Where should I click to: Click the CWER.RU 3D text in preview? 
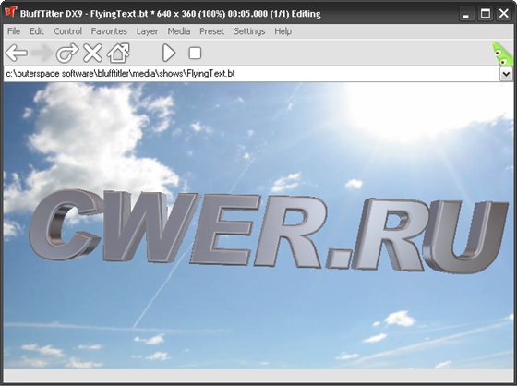(268, 231)
